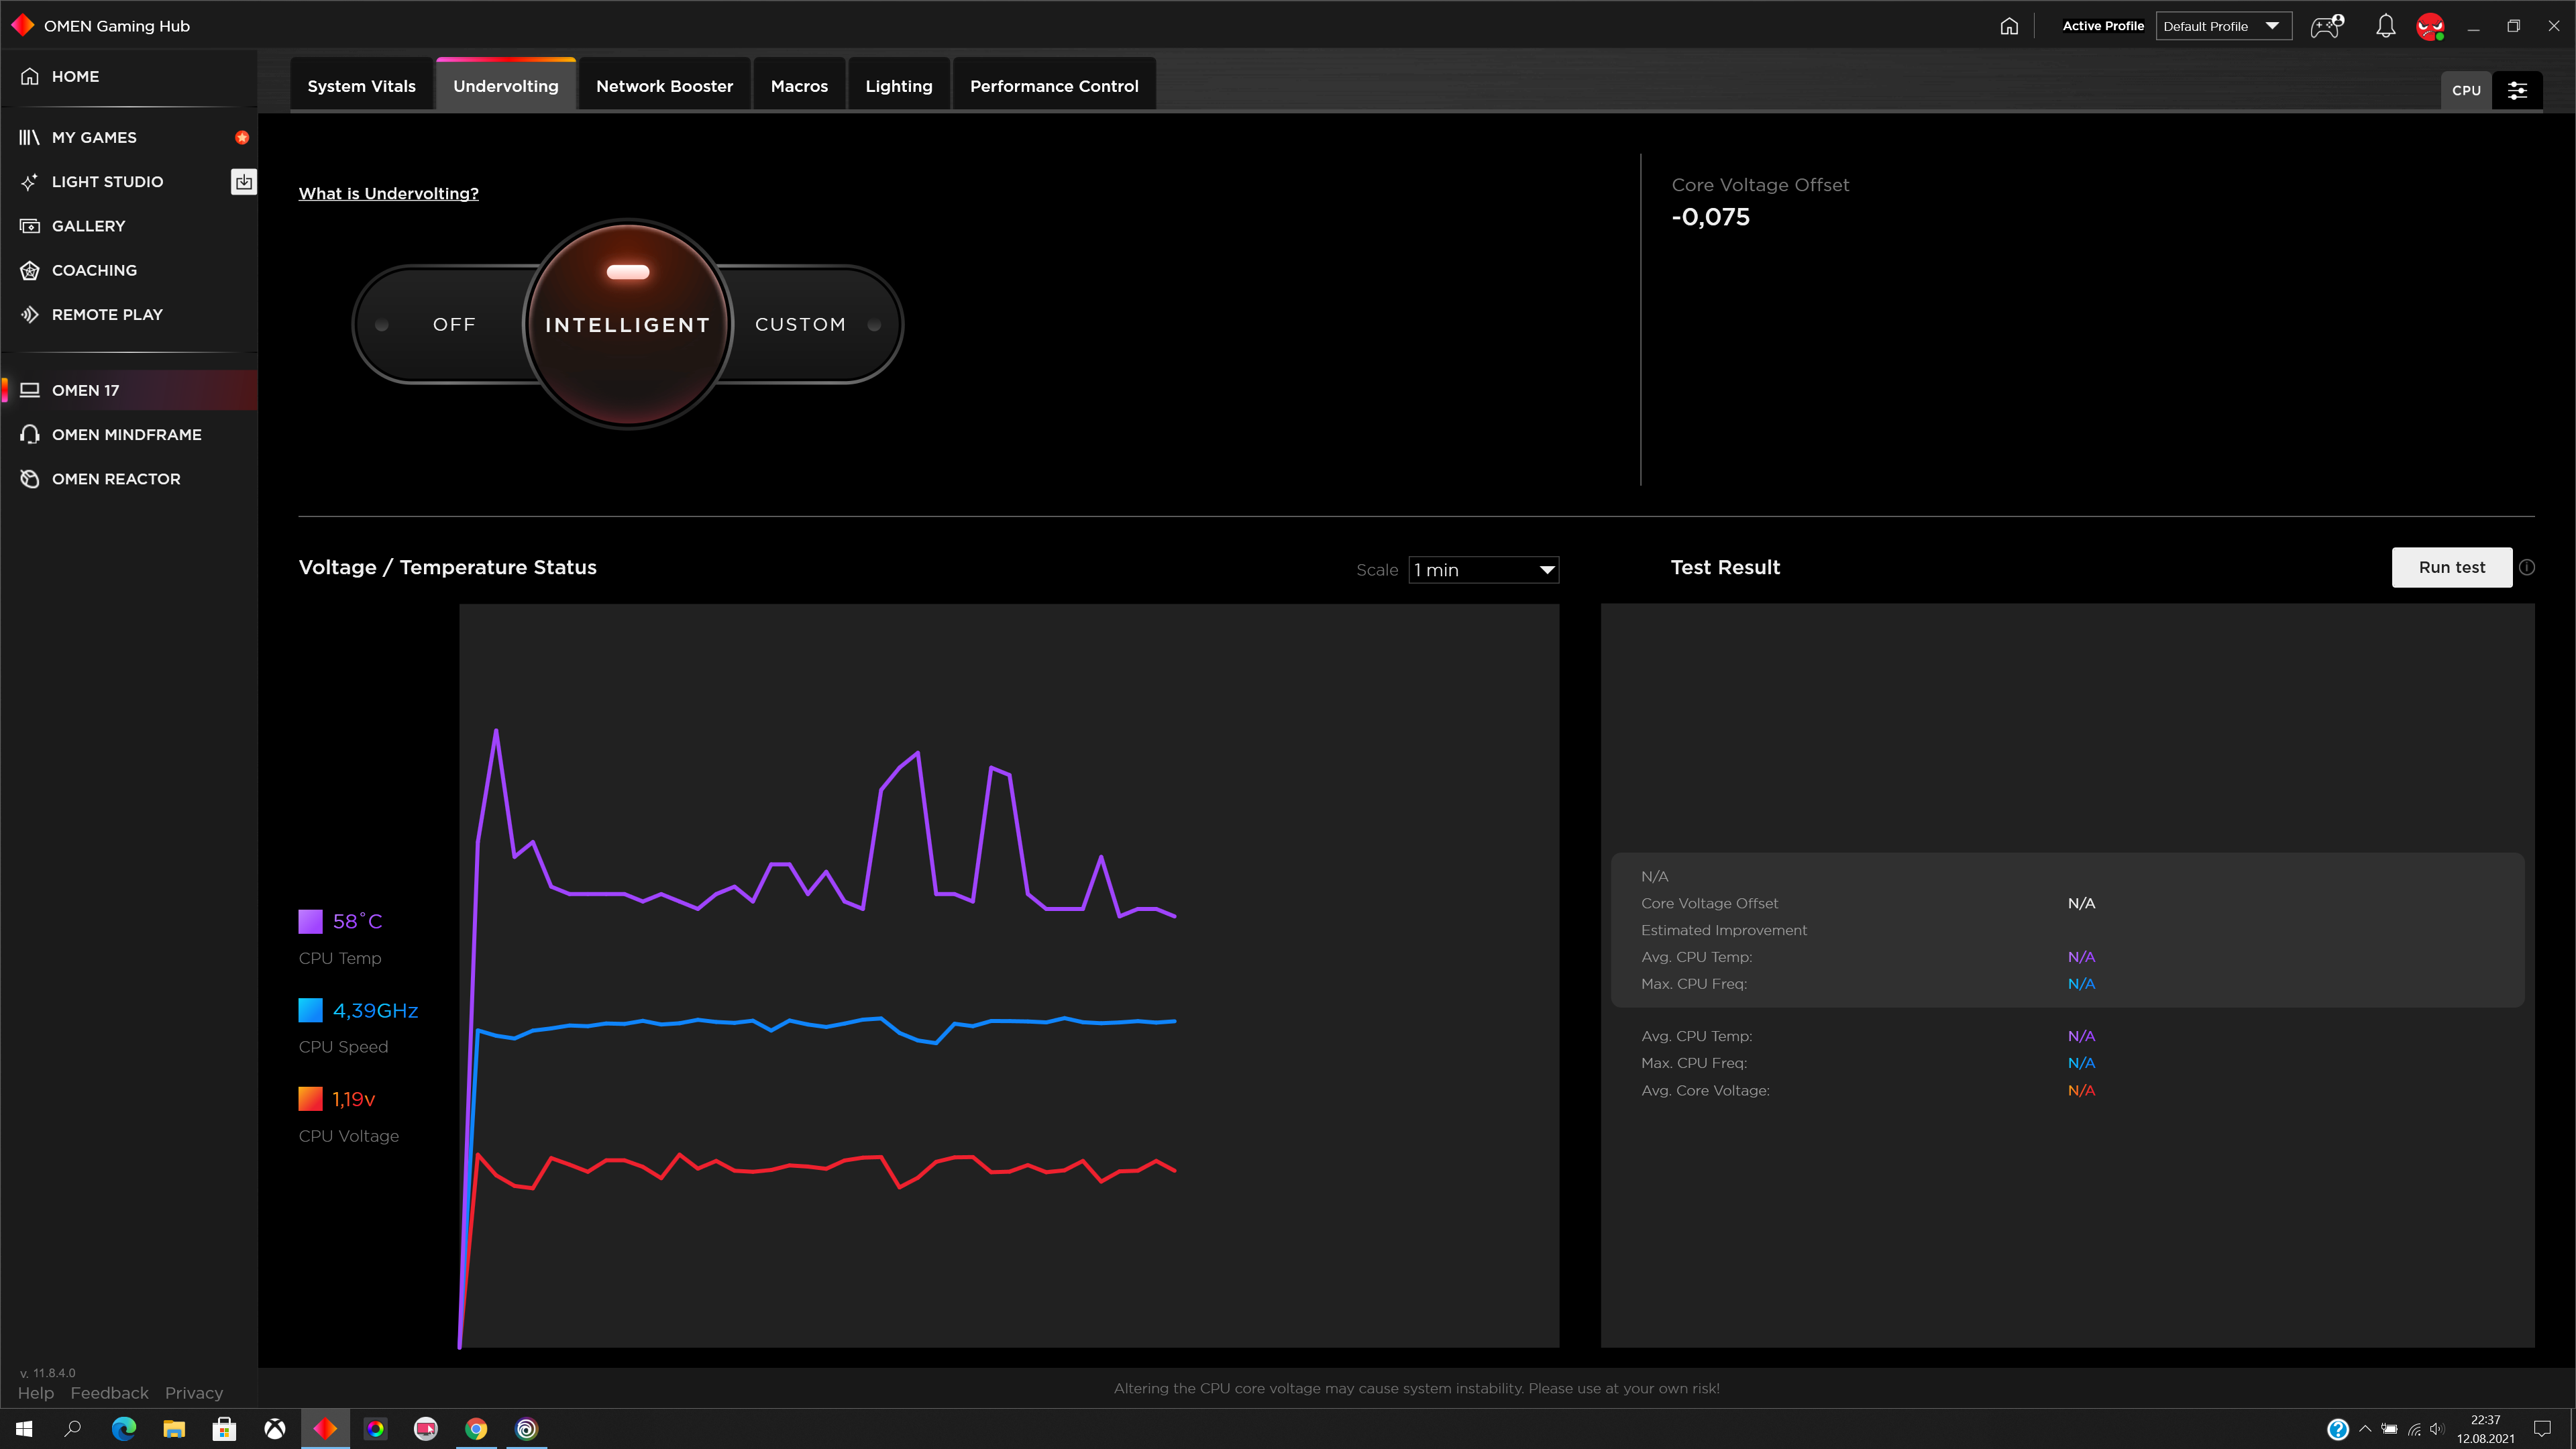
Task: Click the purple CPU Temp color swatch
Action: 310,921
